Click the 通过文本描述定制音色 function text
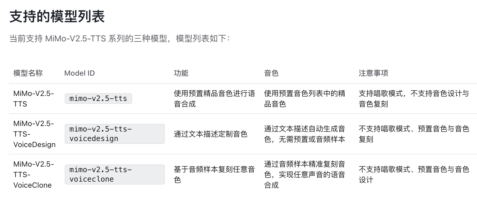 211,134
